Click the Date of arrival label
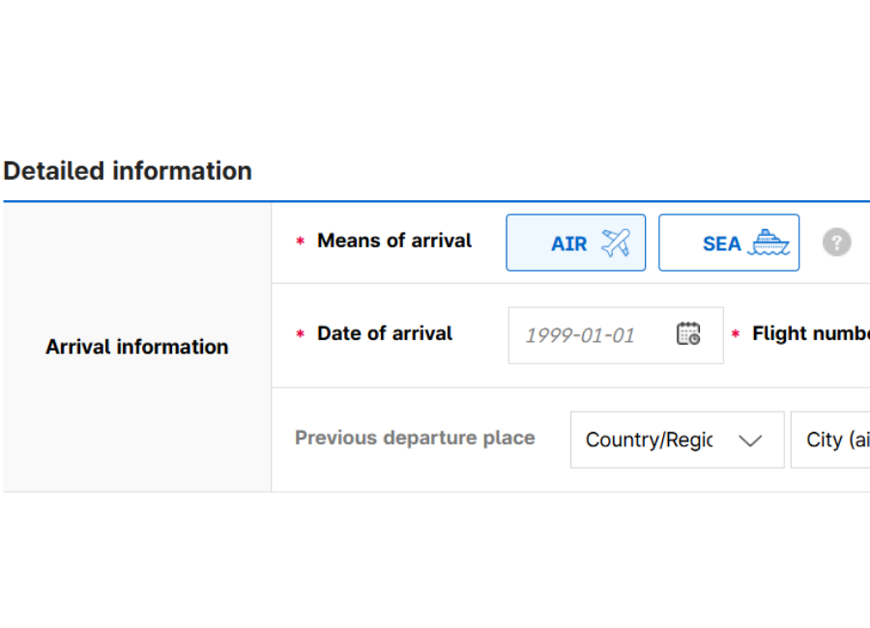 (x=385, y=333)
